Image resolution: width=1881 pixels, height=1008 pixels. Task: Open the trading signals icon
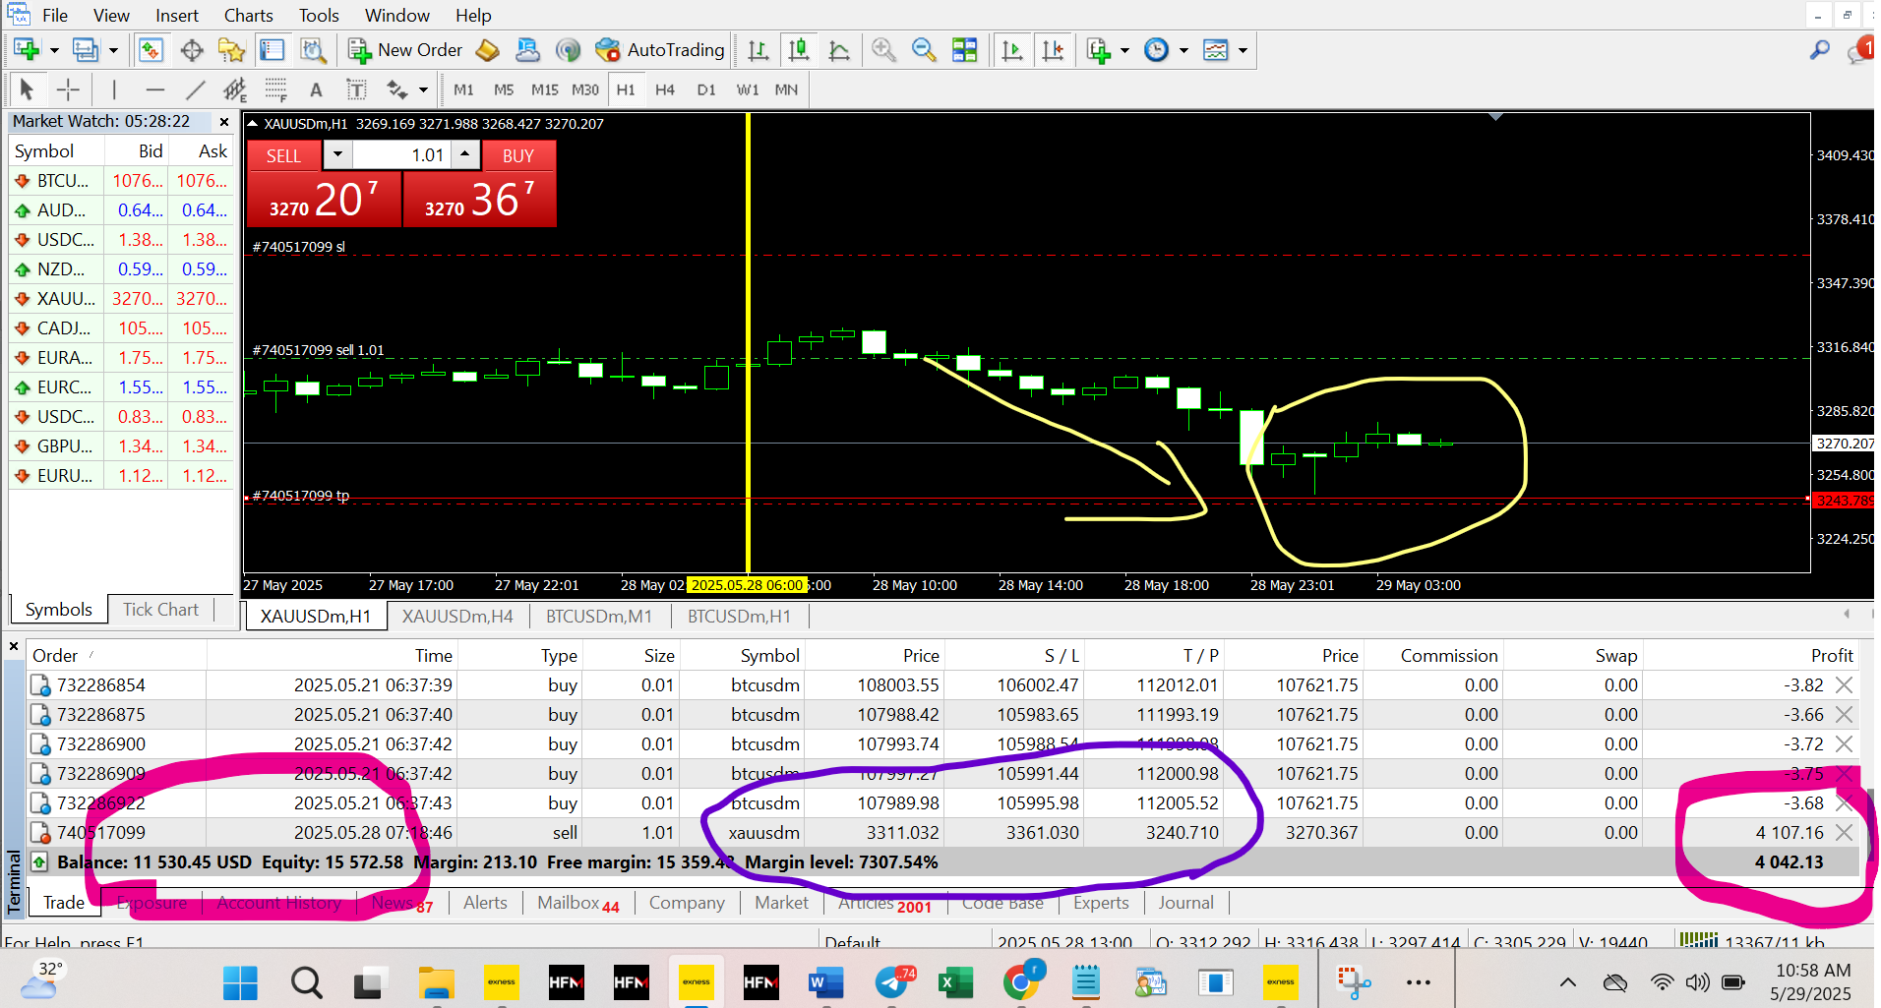pos(568,49)
